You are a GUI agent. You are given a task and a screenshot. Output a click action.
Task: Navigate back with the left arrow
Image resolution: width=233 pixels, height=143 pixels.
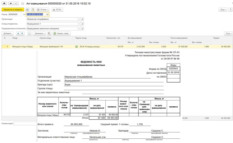[11, 3]
